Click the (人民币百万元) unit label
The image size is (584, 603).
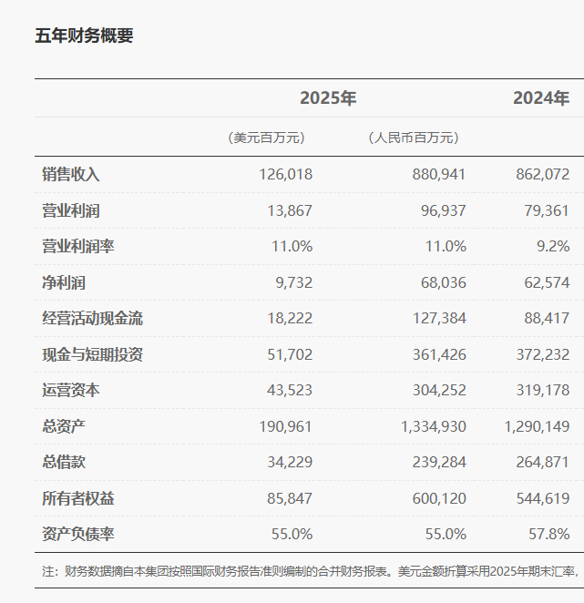(414, 138)
